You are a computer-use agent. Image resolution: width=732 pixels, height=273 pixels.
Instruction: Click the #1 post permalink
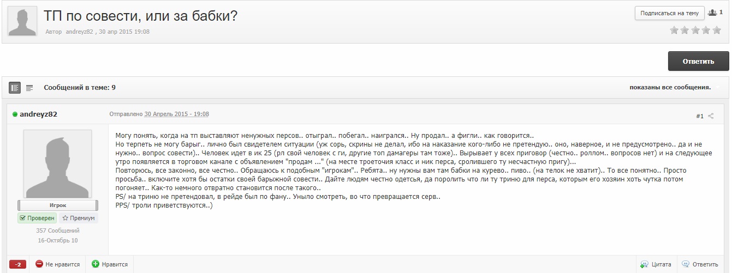coord(699,116)
